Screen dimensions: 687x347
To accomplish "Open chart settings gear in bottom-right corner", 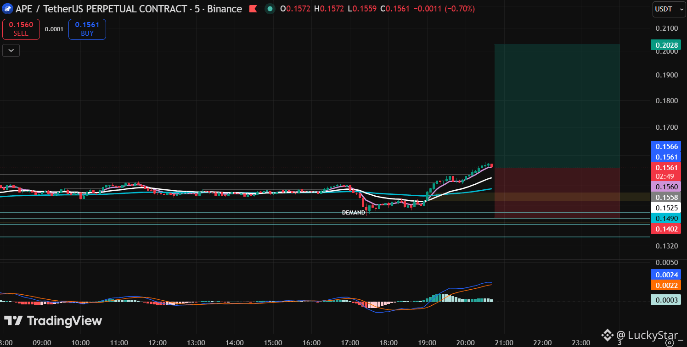I will (x=670, y=342).
